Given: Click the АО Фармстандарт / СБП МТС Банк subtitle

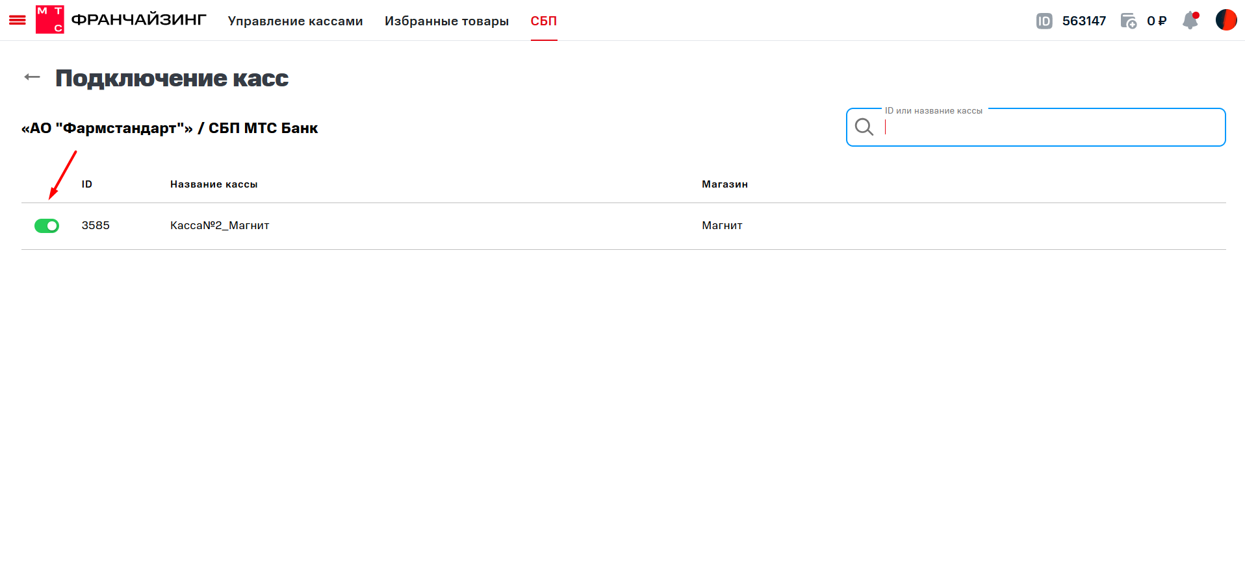Looking at the screenshot, I should 170,128.
